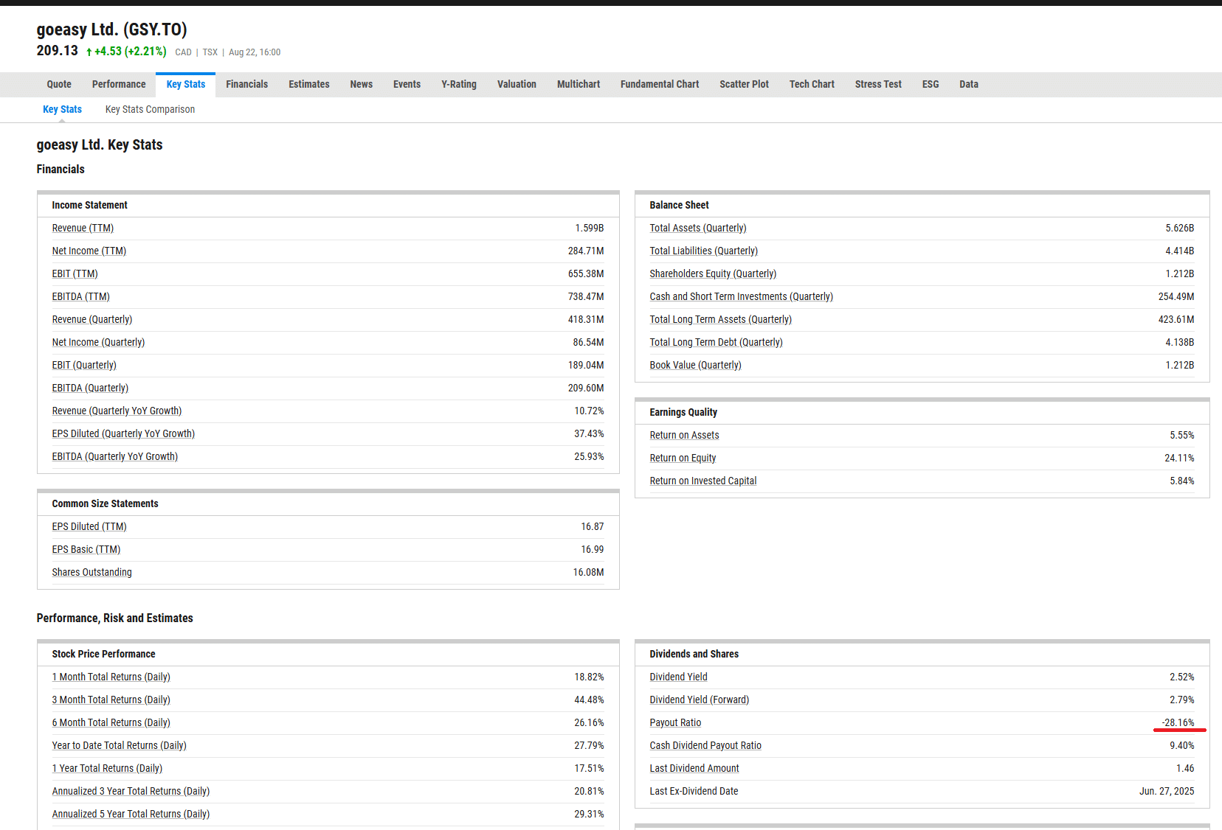The height and width of the screenshot is (830, 1222).
Task: Open the EBITDA (TTM) metric link
Action: (x=80, y=296)
